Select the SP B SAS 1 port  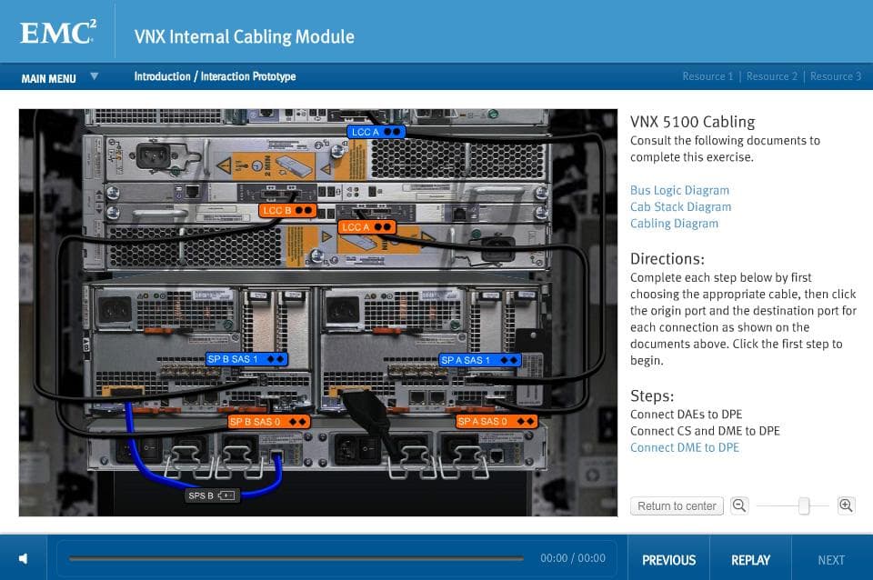coord(246,359)
